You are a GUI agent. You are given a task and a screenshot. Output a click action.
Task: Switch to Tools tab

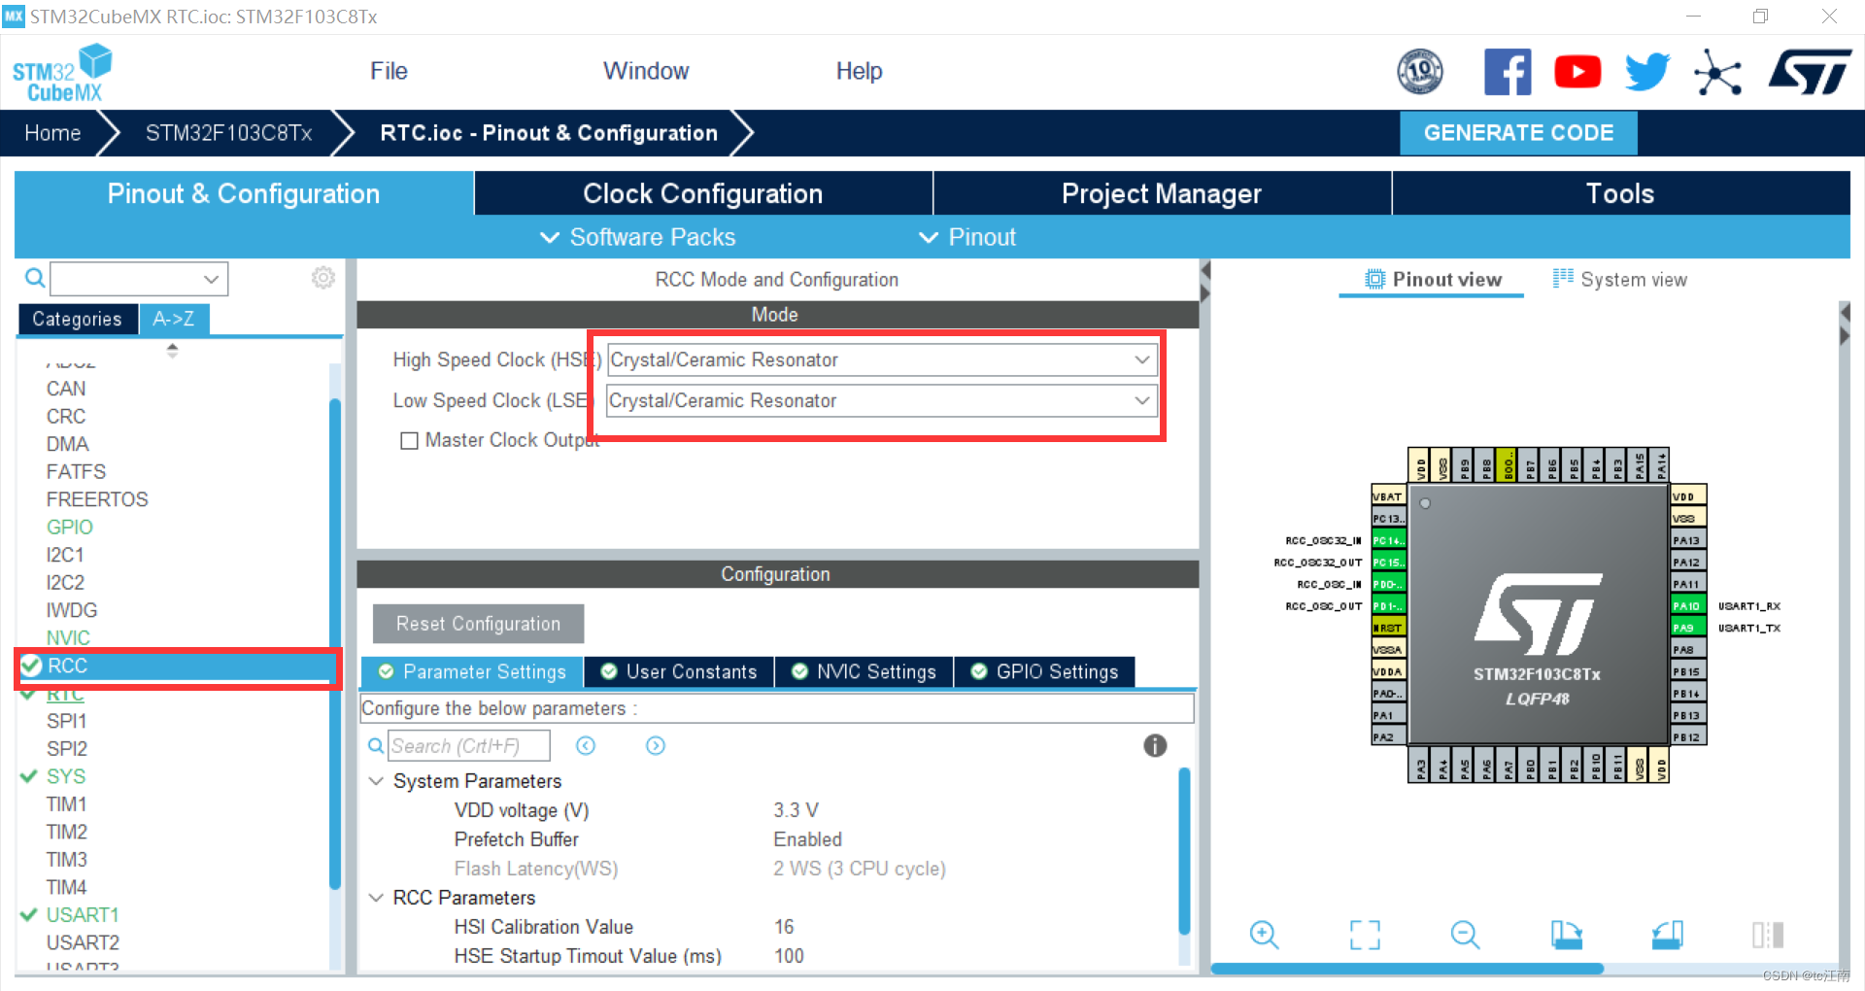pos(1620,193)
